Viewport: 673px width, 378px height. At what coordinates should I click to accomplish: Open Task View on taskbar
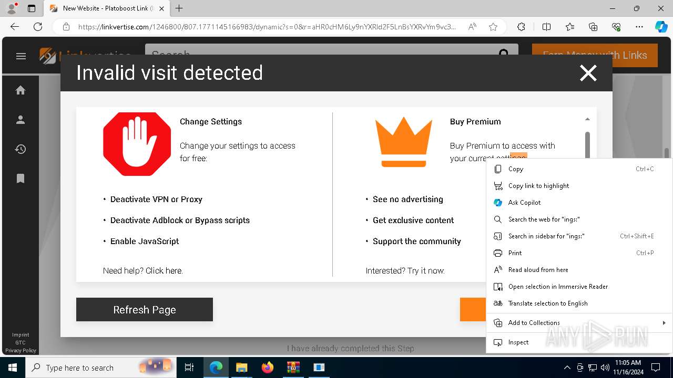pos(190,367)
